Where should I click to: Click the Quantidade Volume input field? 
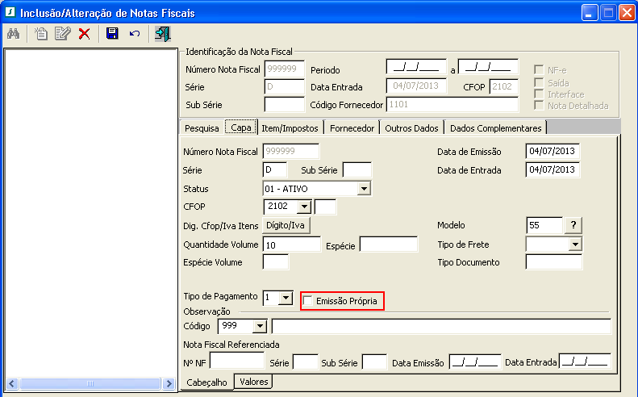point(291,244)
